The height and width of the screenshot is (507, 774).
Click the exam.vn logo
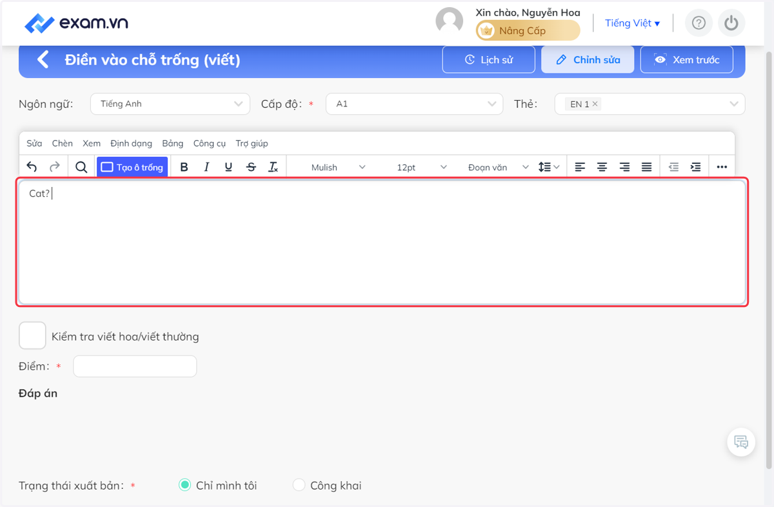[76, 23]
